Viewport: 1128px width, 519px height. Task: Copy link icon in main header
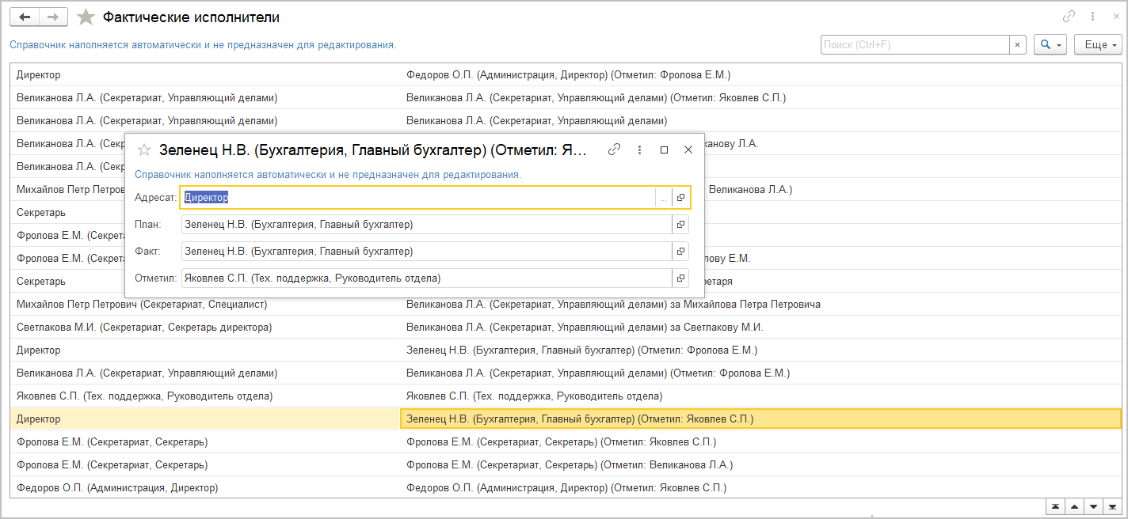1069,17
